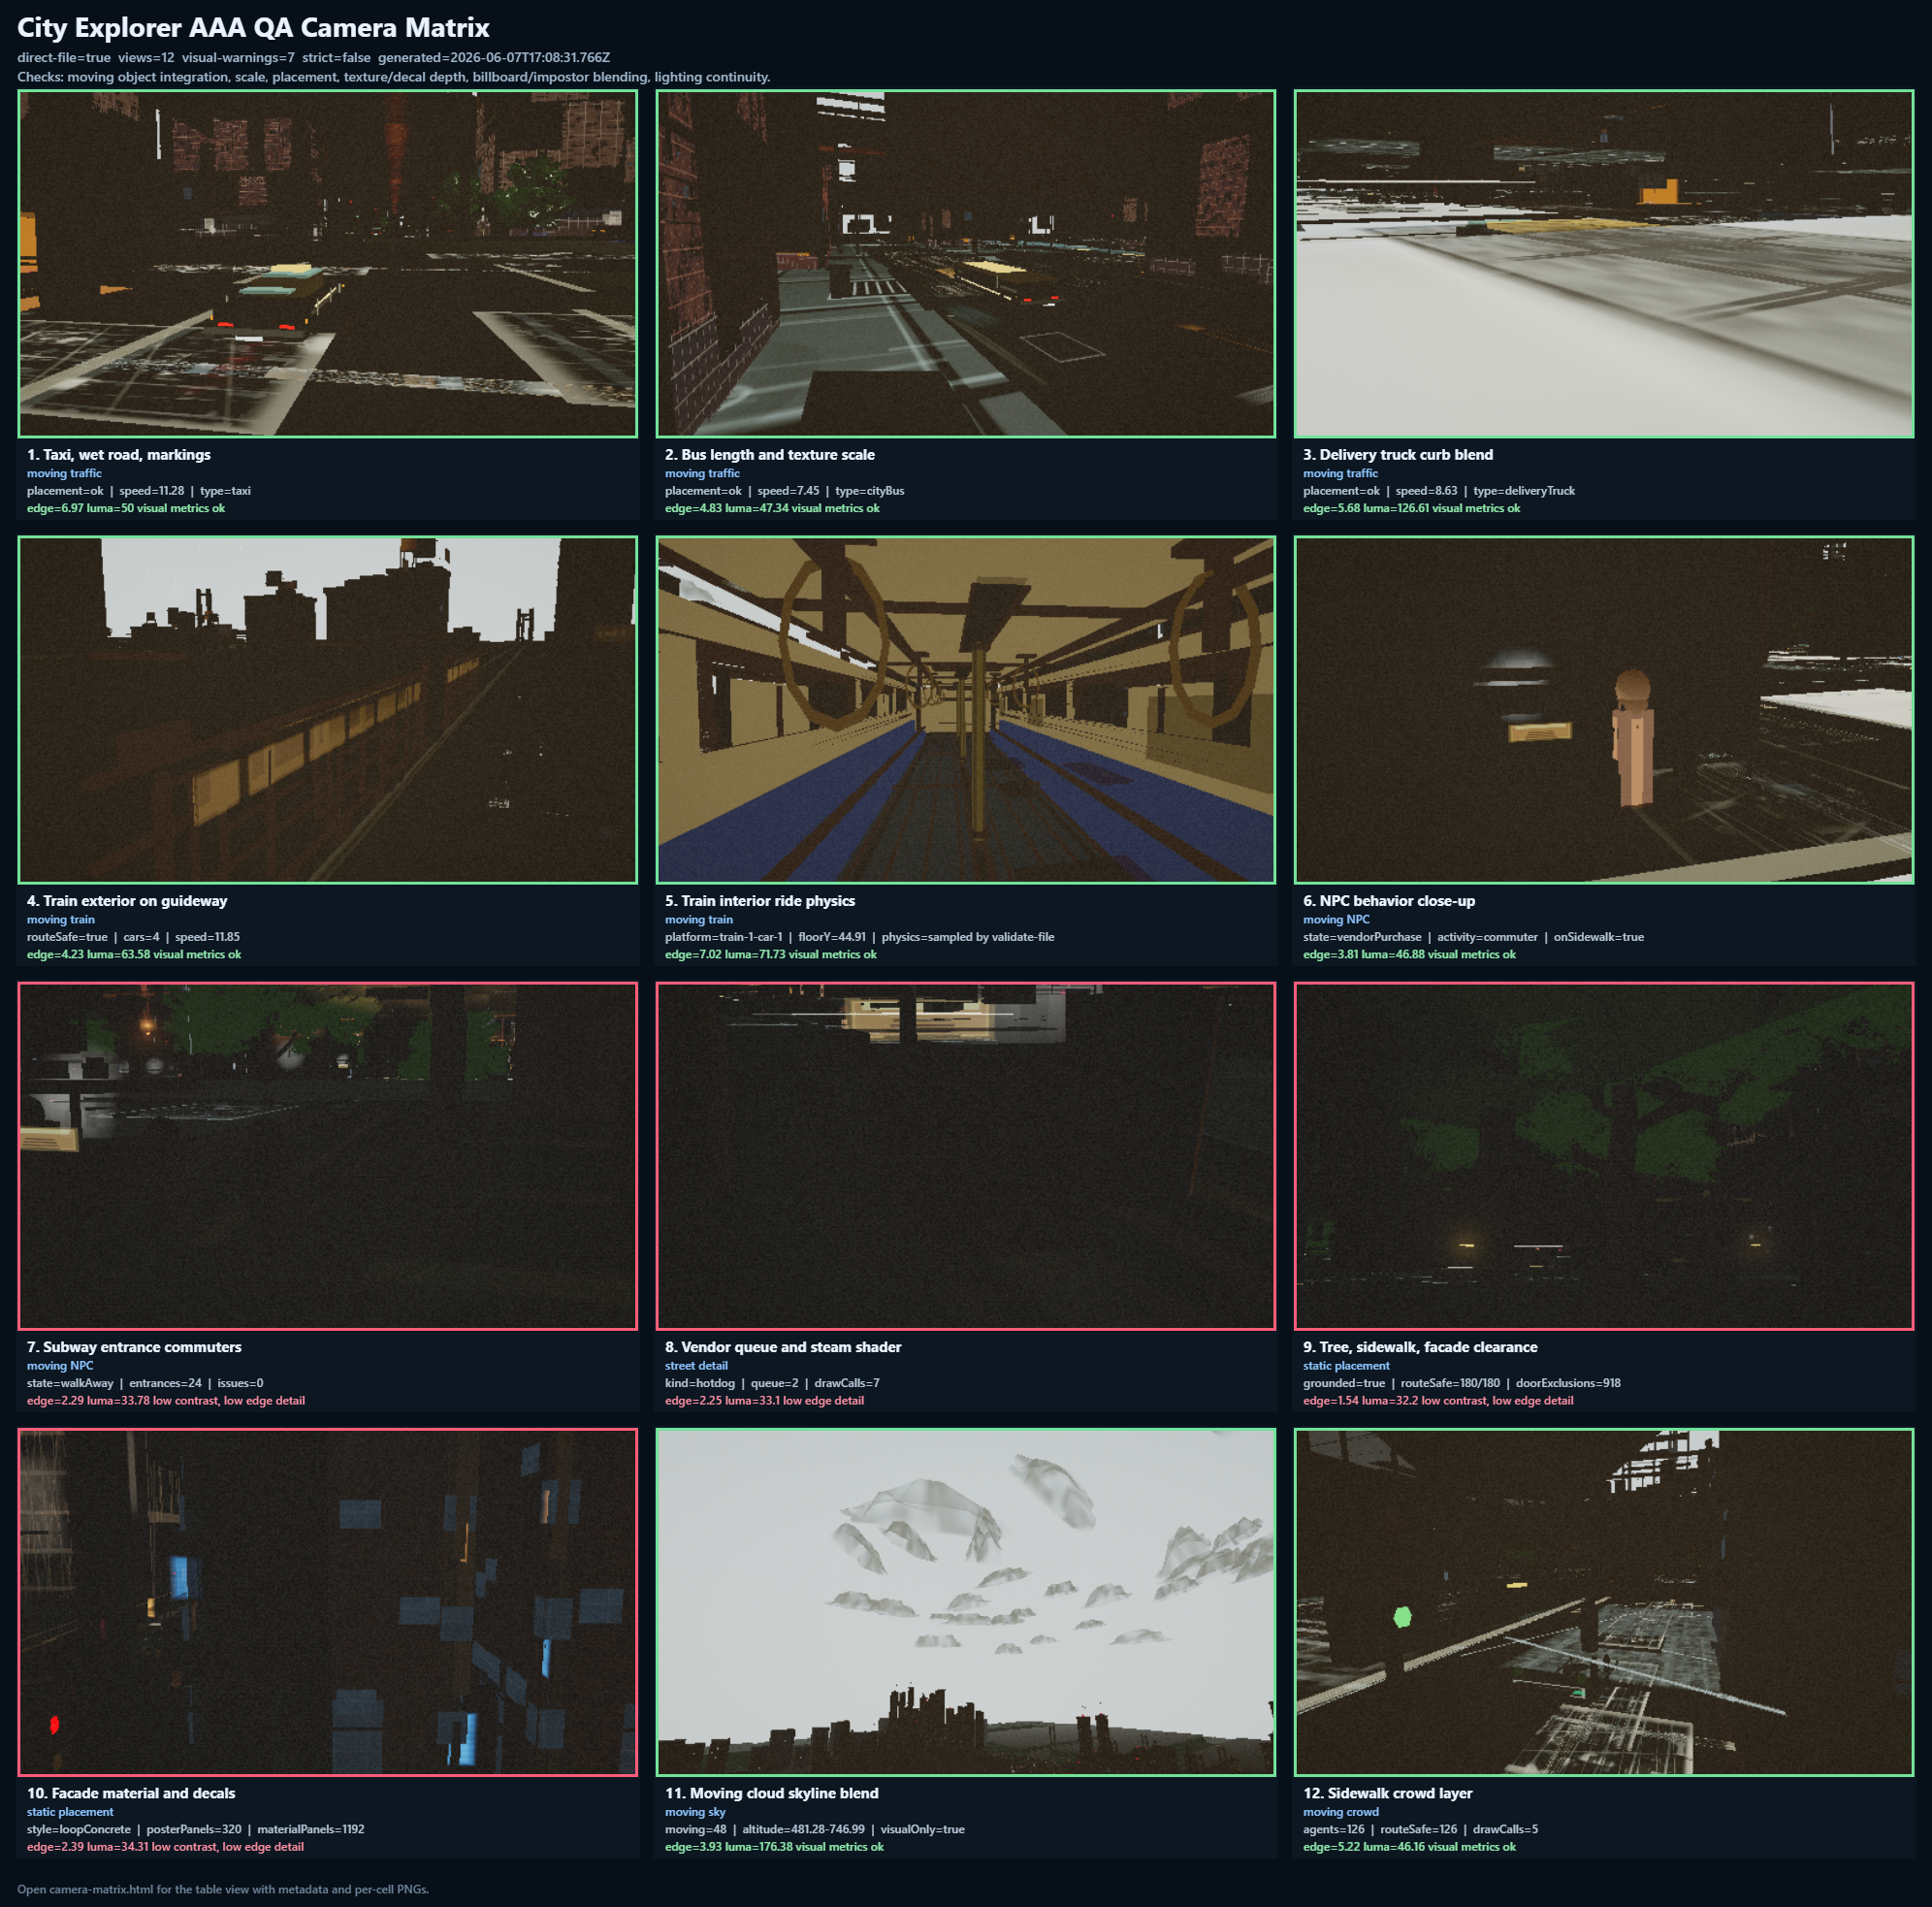Image resolution: width=1932 pixels, height=1907 pixels.
Task: Open the Train interior ride physics image
Action: 965,710
